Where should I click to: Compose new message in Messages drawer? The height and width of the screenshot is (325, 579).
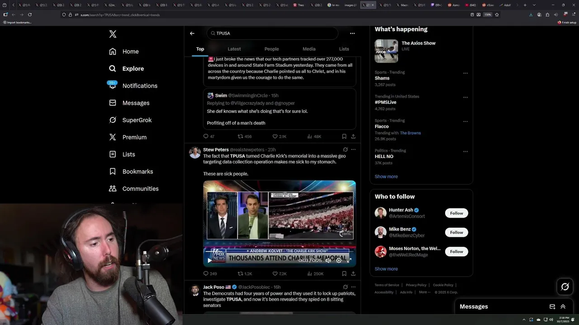pos(552,306)
